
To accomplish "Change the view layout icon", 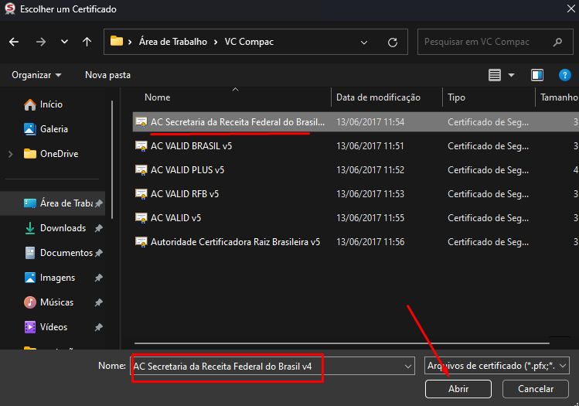I will (x=496, y=75).
